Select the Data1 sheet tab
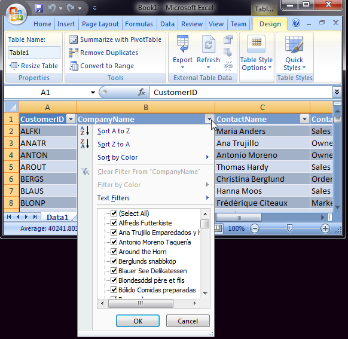 tap(57, 217)
